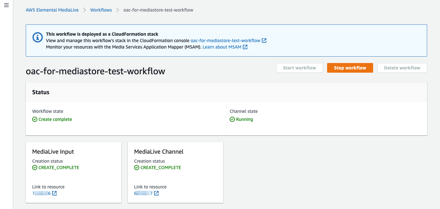The image size is (440, 209).
Task: Click the Running channel state check icon
Action: 232,119
